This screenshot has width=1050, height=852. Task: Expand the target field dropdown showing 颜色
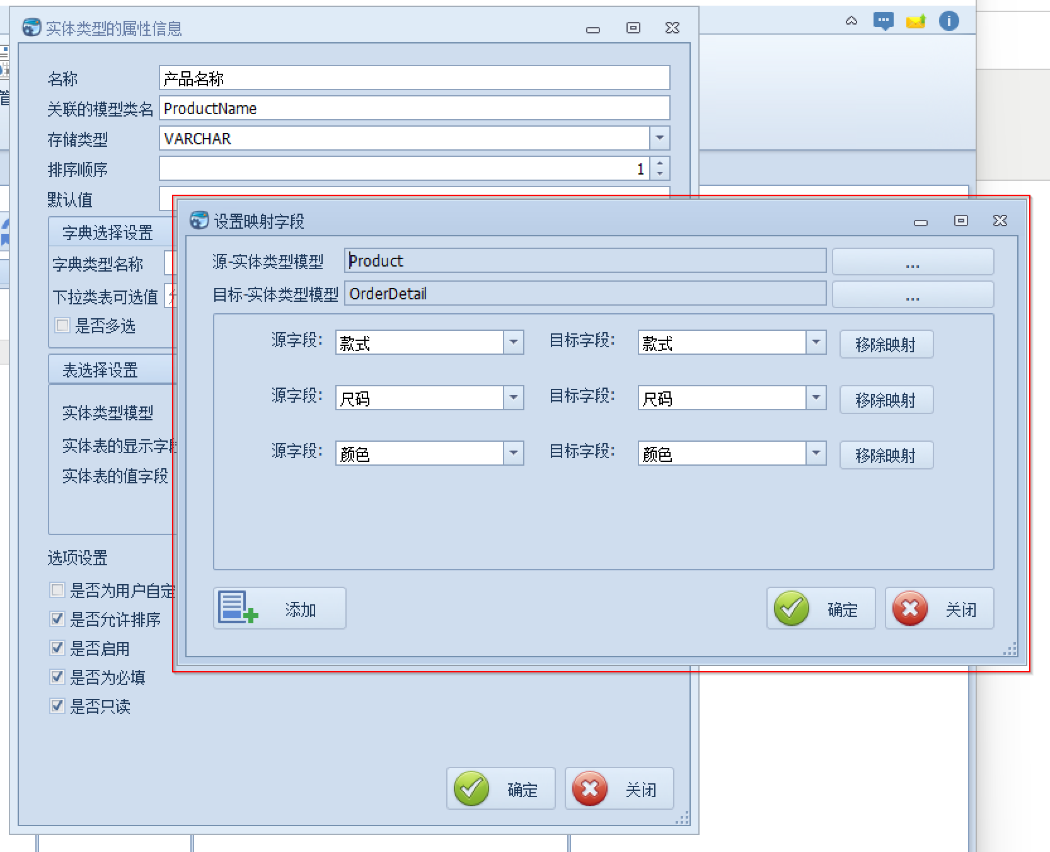click(816, 453)
